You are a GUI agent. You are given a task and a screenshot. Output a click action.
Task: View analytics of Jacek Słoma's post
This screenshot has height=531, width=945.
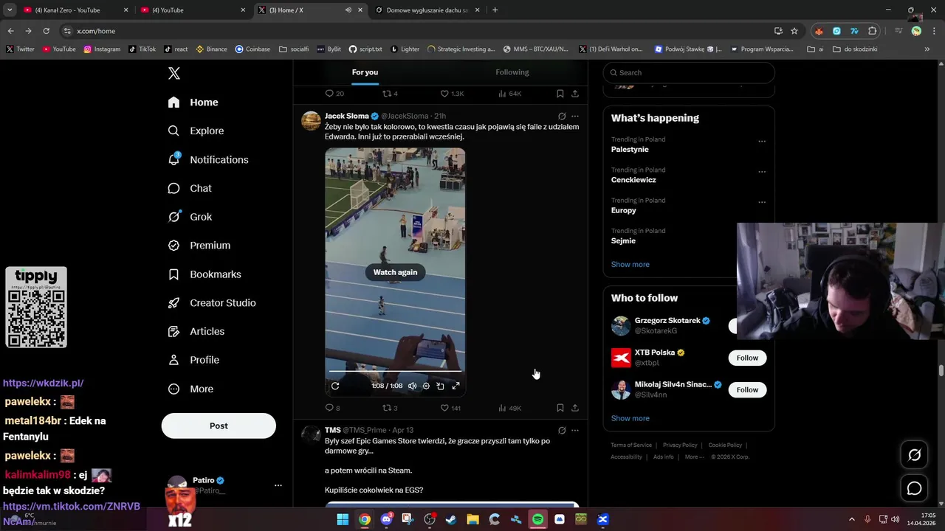click(509, 408)
